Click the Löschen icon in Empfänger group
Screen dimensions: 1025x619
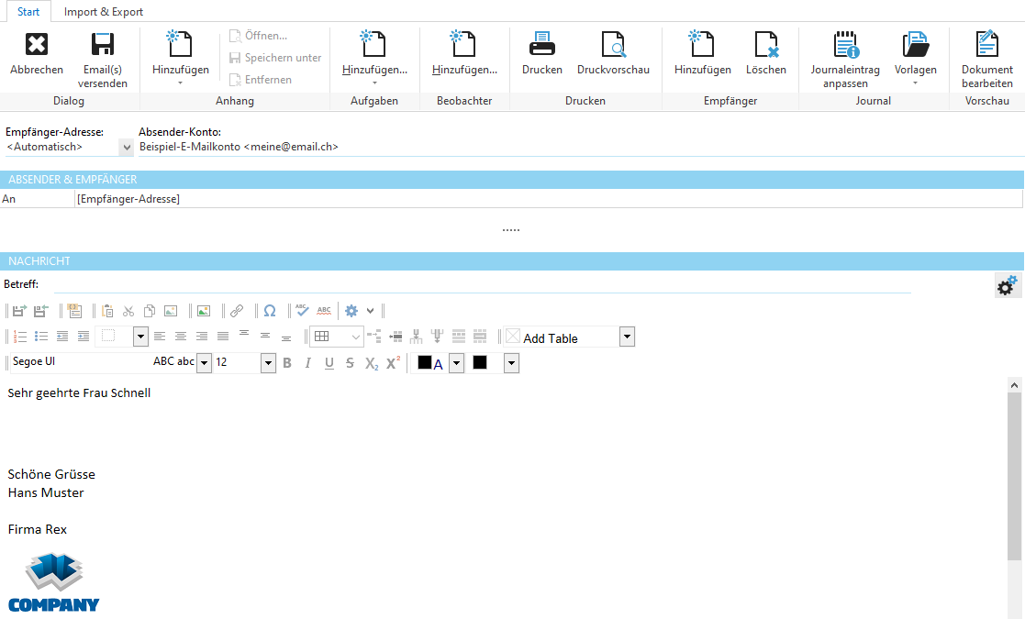point(766,52)
